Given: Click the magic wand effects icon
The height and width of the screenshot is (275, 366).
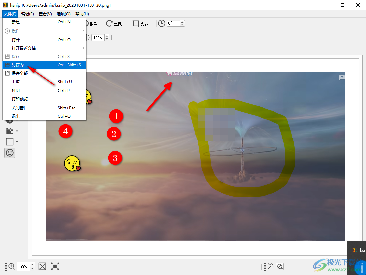Looking at the screenshot, I should 270,266.
